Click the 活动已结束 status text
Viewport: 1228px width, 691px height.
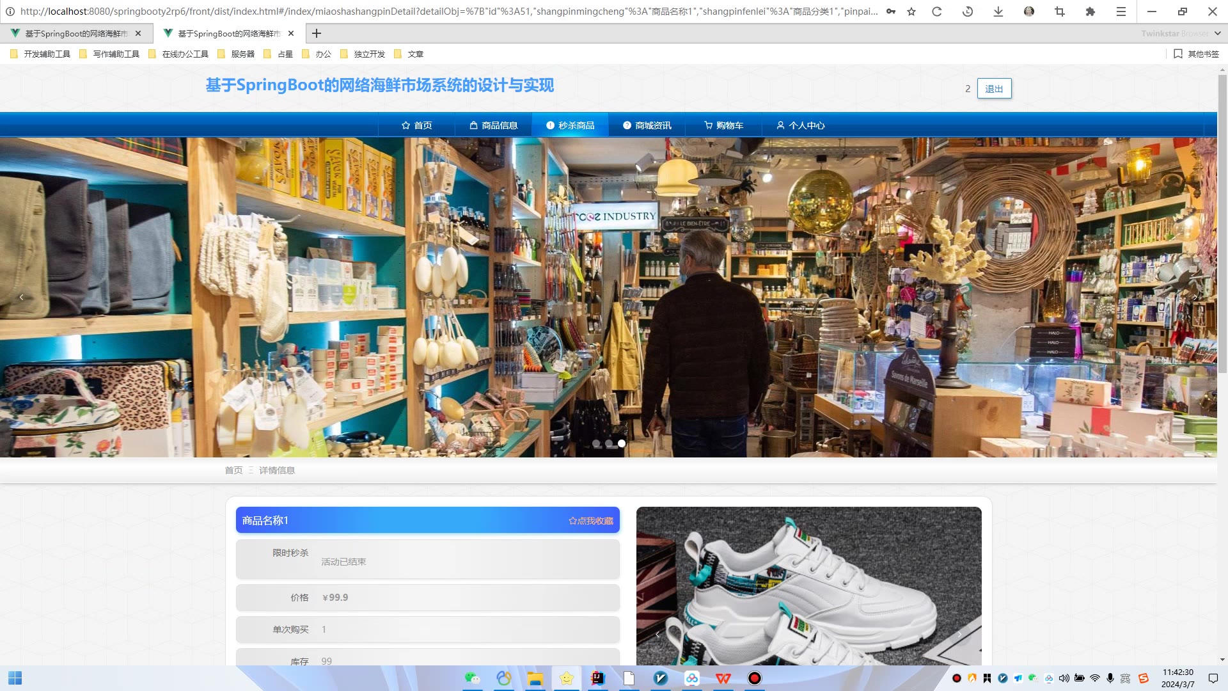(x=343, y=562)
